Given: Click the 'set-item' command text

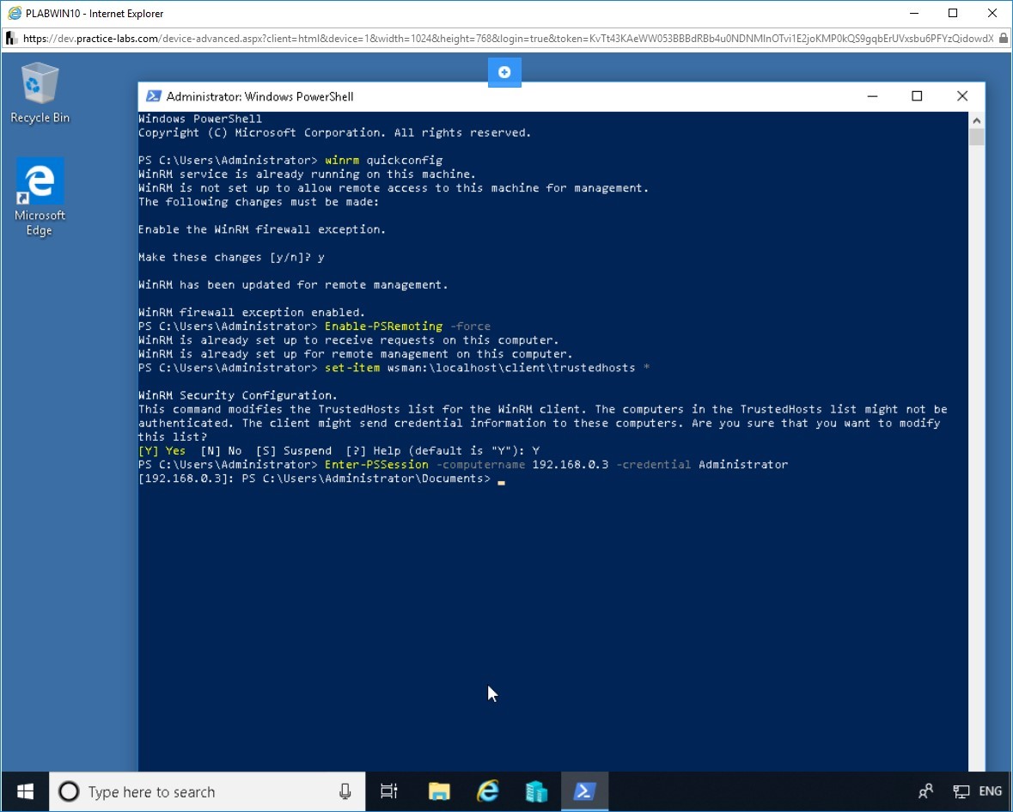Looking at the screenshot, I should [352, 368].
